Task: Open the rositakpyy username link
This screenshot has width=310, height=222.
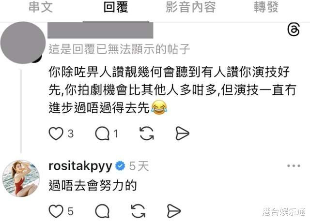Action: pos(80,166)
